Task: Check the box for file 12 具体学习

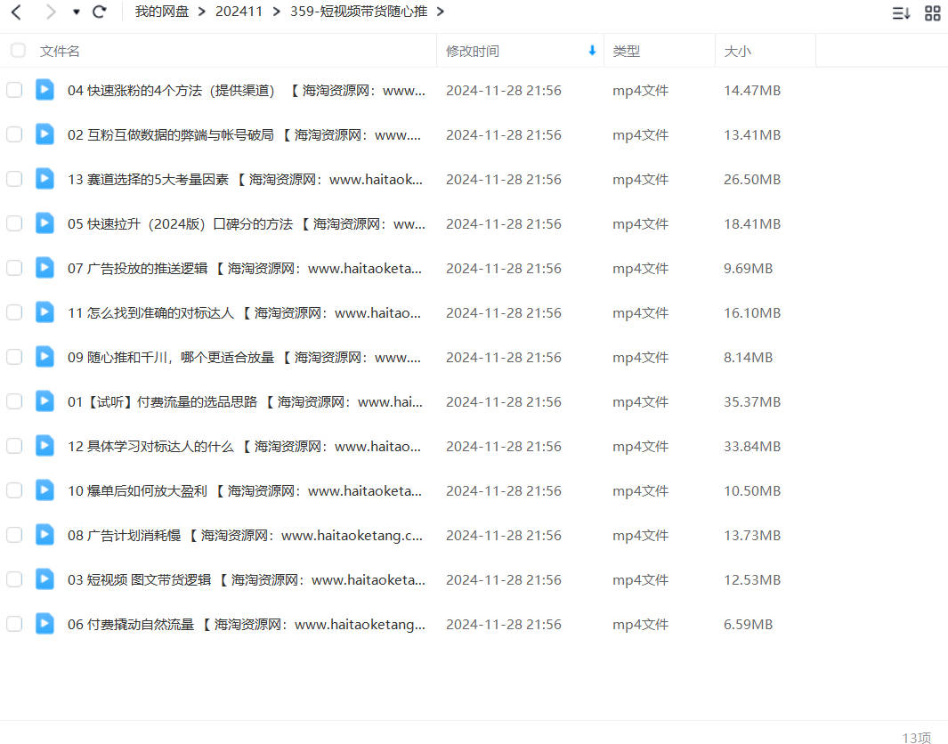Action: point(14,446)
